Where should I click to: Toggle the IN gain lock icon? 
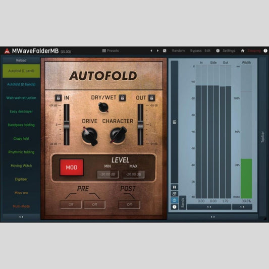59,98
